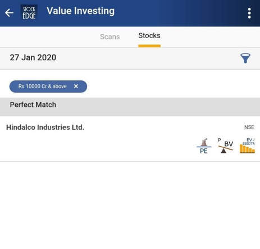
Task: Tap the NSE exchange label
Action: tap(249, 128)
